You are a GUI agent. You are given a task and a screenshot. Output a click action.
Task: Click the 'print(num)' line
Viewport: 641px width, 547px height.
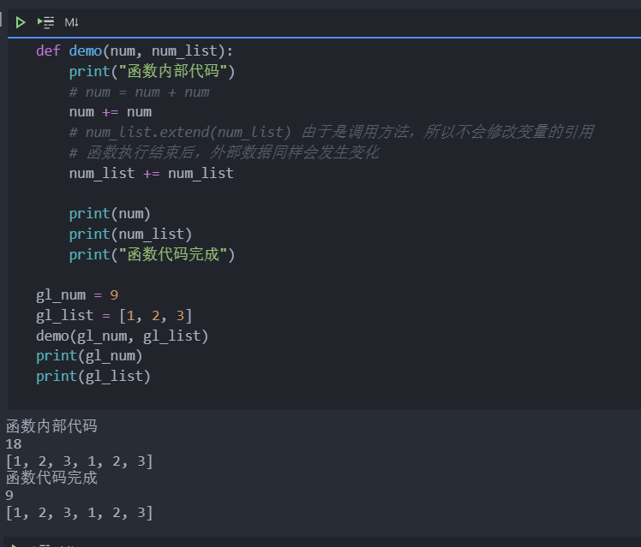(x=110, y=214)
